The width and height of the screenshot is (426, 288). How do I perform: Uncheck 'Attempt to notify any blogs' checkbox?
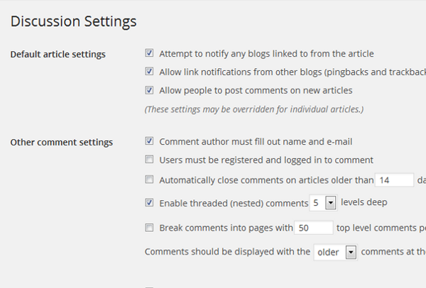(149, 53)
